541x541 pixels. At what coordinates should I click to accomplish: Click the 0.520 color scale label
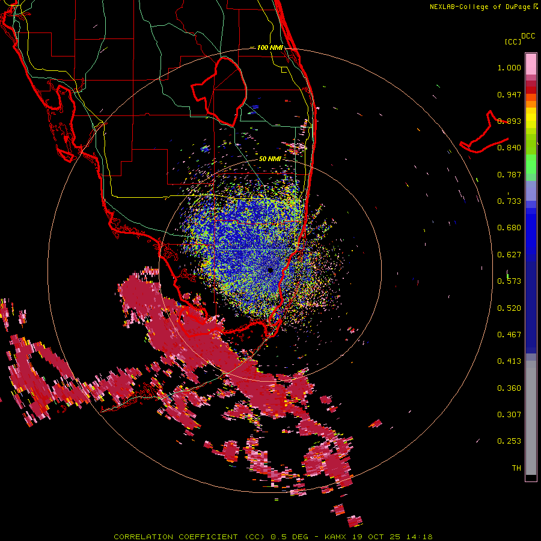pyautogui.click(x=509, y=308)
